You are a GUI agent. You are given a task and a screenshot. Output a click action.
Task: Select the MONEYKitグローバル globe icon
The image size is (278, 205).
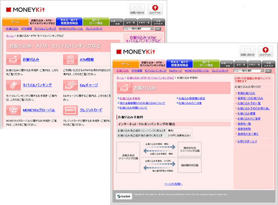click(13, 110)
